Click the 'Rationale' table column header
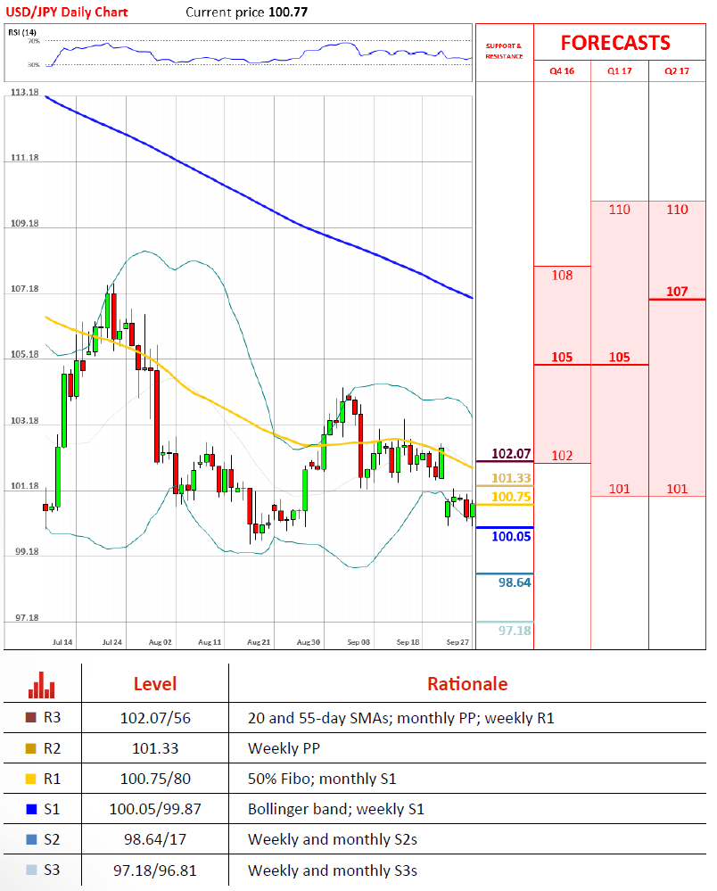The width and height of the screenshot is (717, 891). click(467, 684)
